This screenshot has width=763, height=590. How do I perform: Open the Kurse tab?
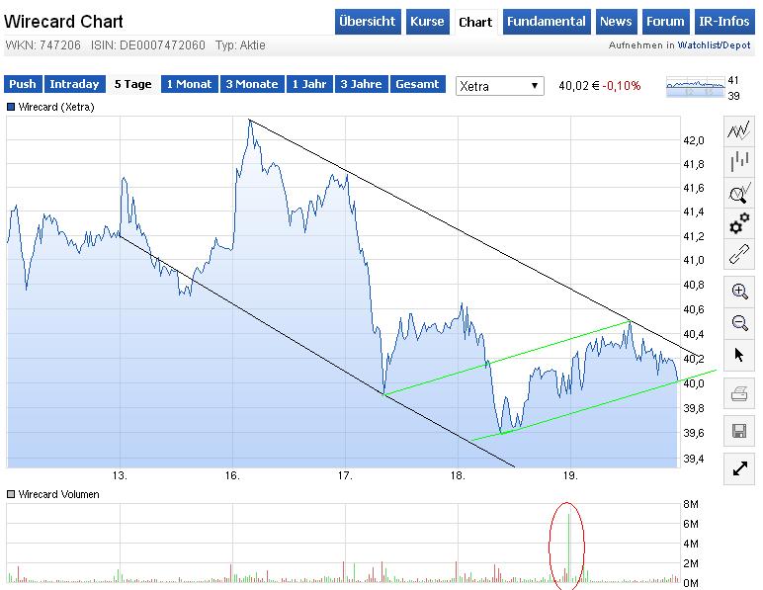pos(427,22)
